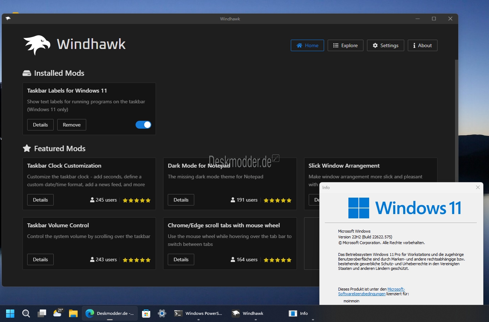Close the Info dialog
Viewport: 489px width, 322px height.
coord(478,187)
